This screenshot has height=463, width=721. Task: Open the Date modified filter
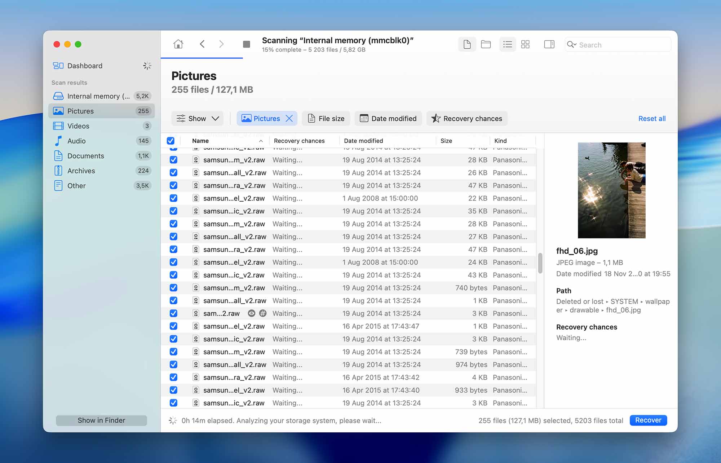tap(388, 118)
